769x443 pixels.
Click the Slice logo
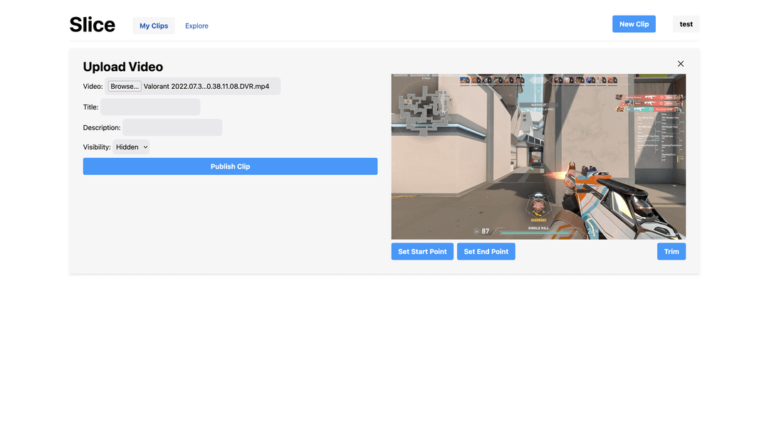coord(92,24)
